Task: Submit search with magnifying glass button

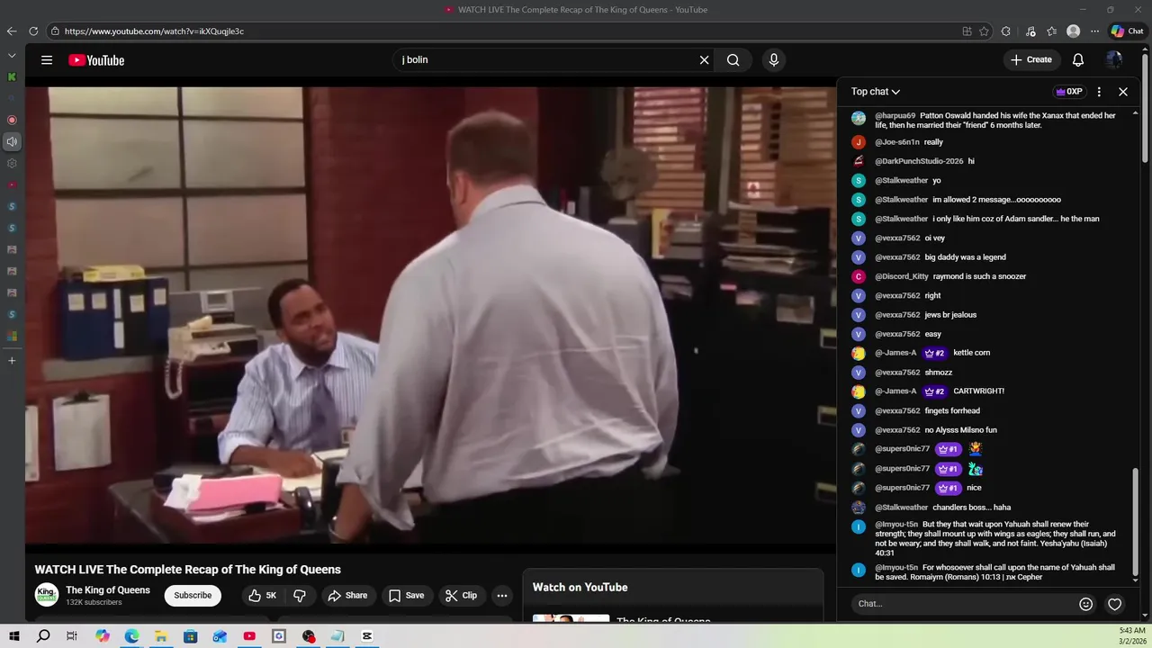Action: pyautogui.click(x=733, y=60)
